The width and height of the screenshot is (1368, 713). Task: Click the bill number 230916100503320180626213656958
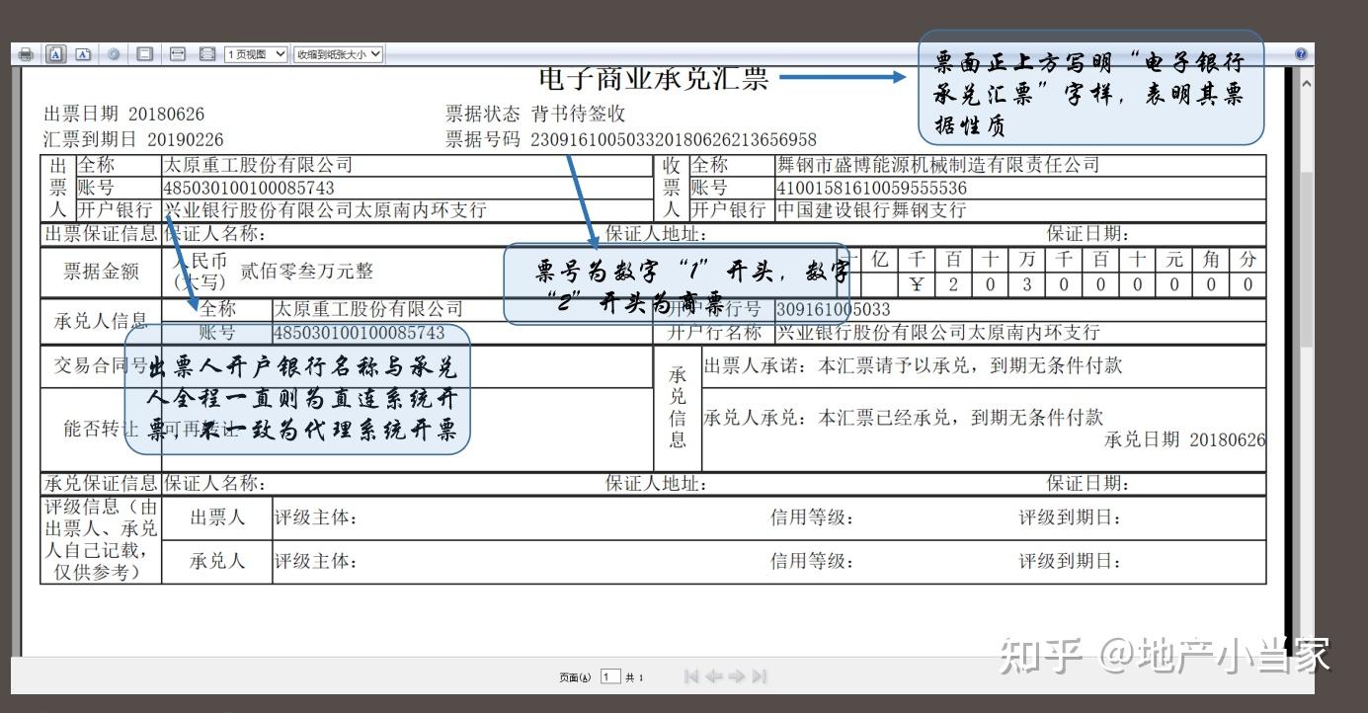click(674, 139)
